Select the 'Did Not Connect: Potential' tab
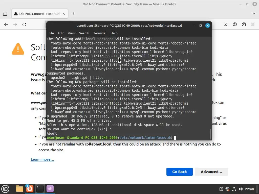The image size is (259, 194). tap(40, 14)
